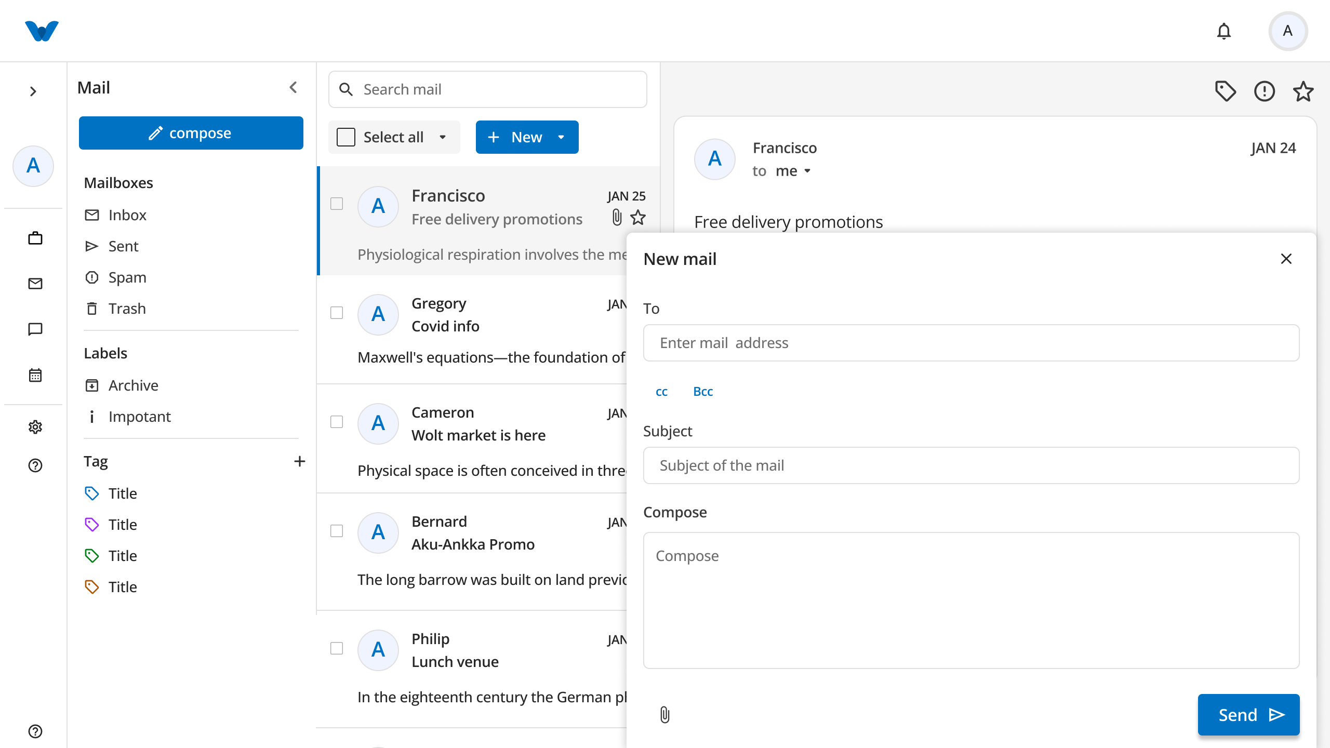Open the New button dropdown arrow
Image resolution: width=1330 pixels, height=748 pixels.
tap(561, 137)
